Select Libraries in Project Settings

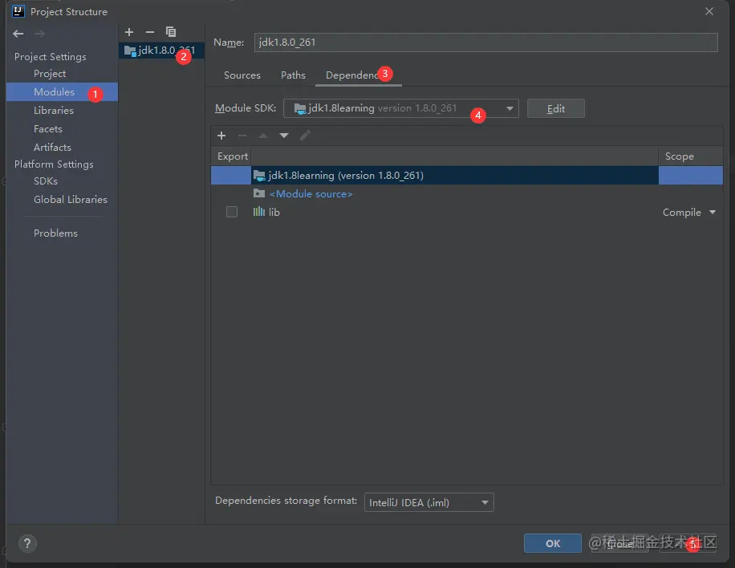coord(54,111)
